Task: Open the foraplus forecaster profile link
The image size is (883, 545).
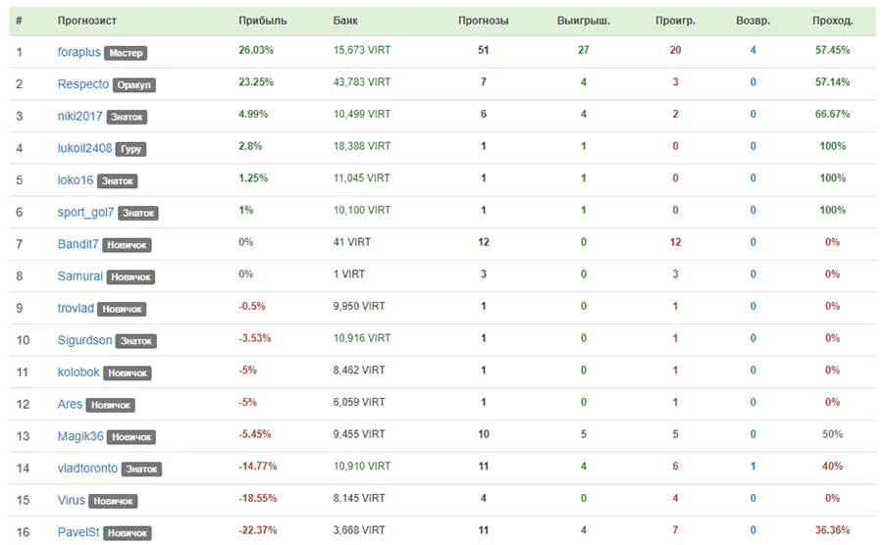Action: click(78, 52)
